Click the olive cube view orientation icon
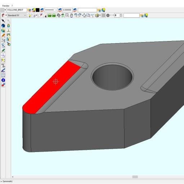The width and height of the screenshot is (184, 184). 97,15
